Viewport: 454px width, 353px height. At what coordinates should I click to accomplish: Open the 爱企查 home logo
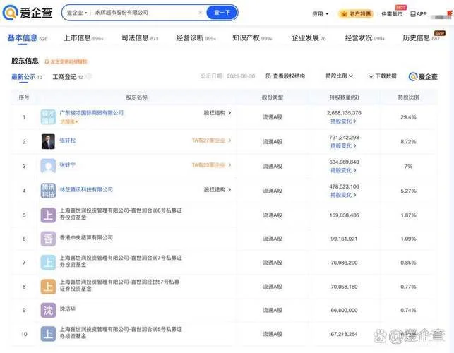click(x=28, y=13)
